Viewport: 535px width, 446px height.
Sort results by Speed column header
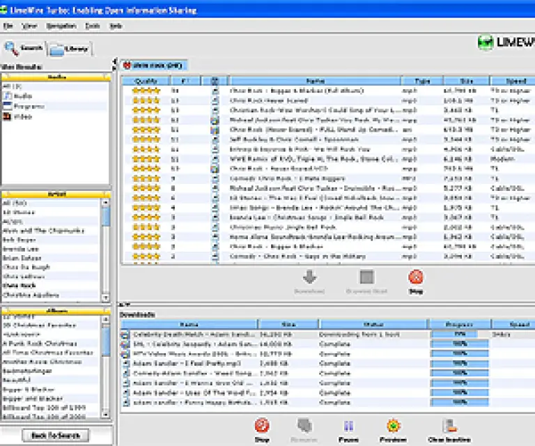pyautogui.click(x=513, y=81)
